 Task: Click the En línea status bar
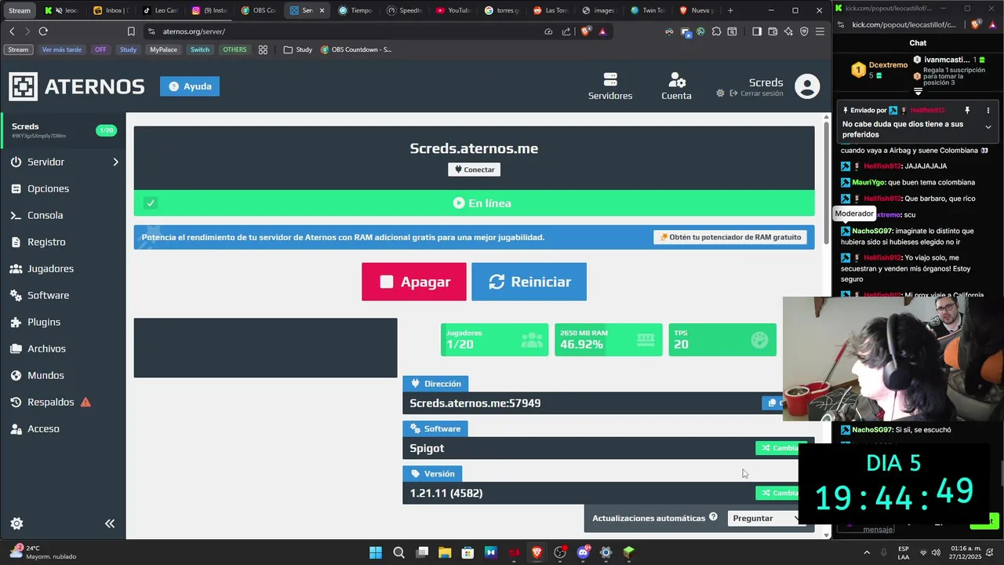[474, 203]
